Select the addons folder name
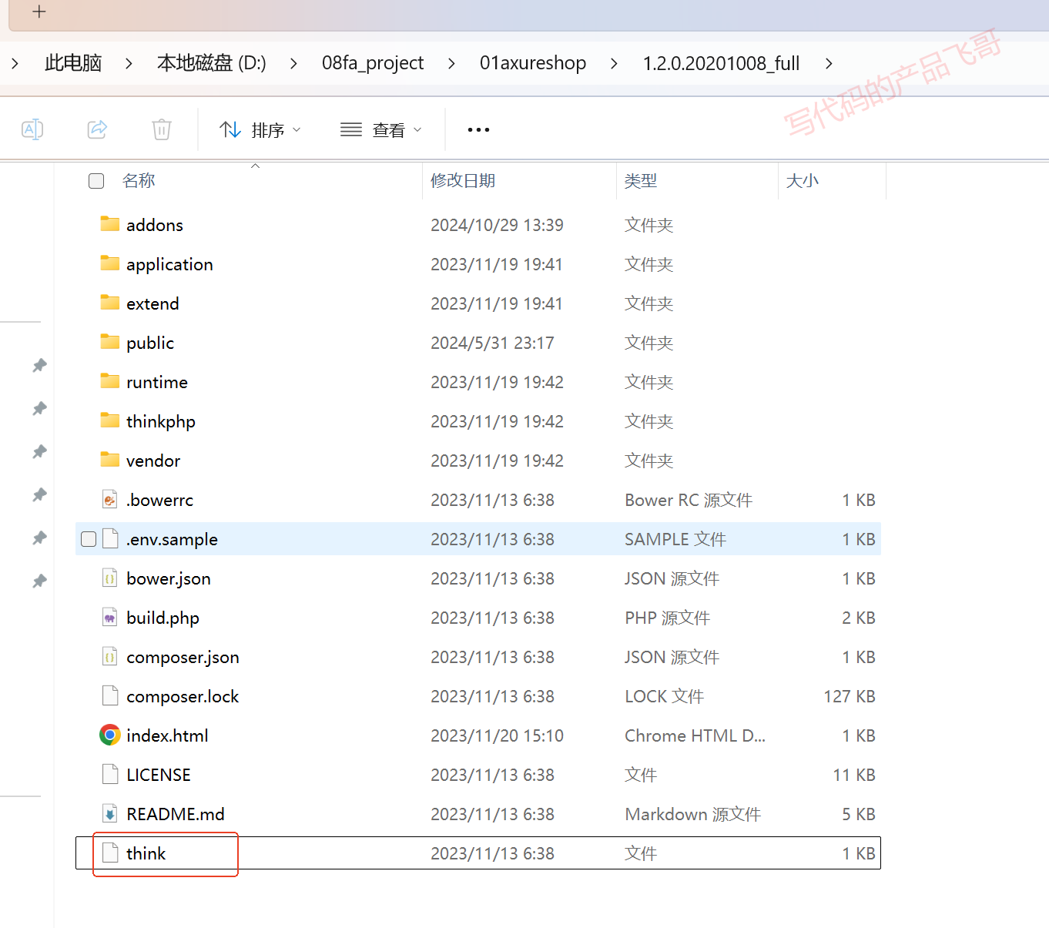This screenshot has width=1049, height=928. point(155,225)
